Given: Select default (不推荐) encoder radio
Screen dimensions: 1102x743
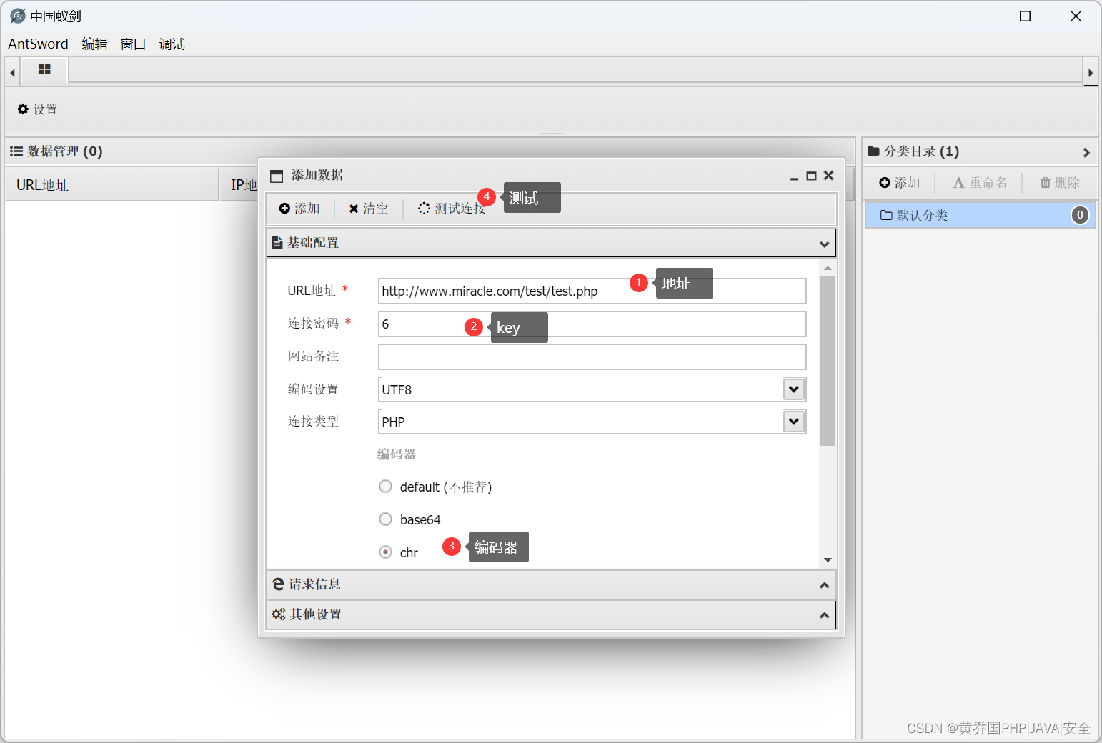Looking at the screenshot, I should [386, 487].
